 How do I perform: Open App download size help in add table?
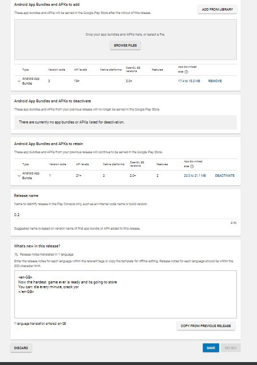pyautogui.click(x=186, y=72)
